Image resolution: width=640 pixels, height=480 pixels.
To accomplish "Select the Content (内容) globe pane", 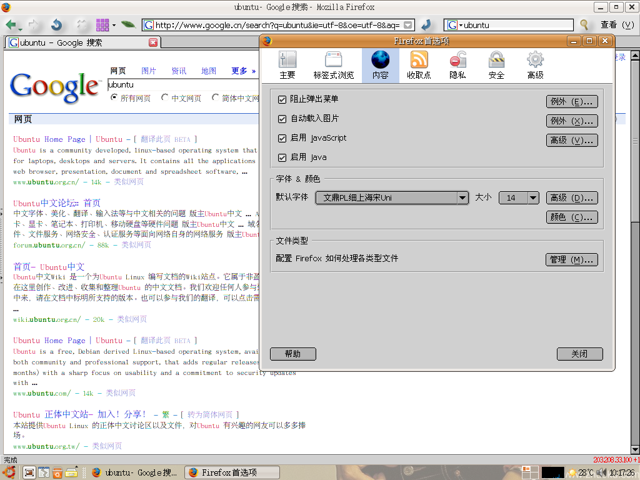I will tap(380, 65).
